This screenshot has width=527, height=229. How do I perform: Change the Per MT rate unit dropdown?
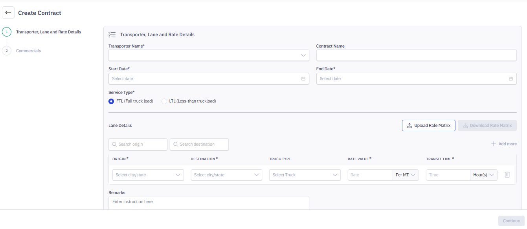[406, 175]
